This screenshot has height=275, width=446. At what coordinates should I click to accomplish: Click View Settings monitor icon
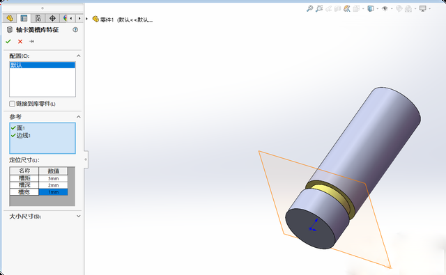(x=423, y=9)
